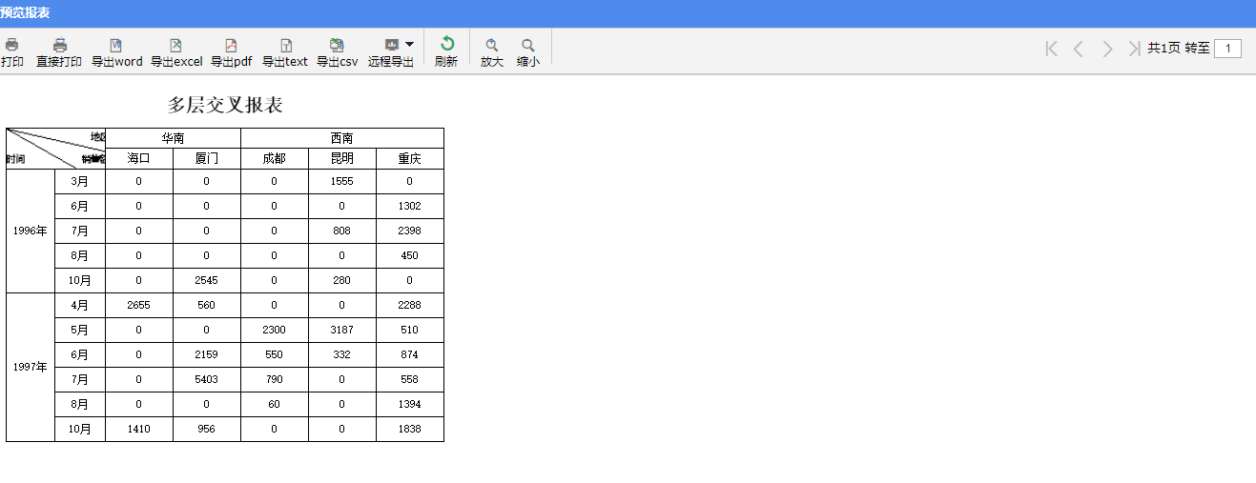Image resolution: width=1256 pixels, height=483 pixels.
Task: Go to next page arrow
Action: tap(1107, 49)
